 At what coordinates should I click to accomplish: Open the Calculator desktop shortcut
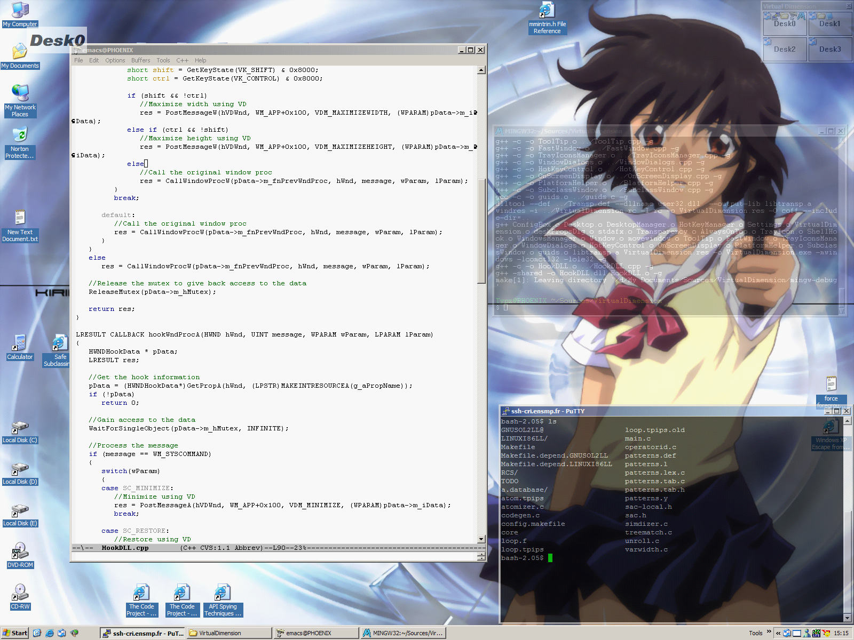[20, 347]
